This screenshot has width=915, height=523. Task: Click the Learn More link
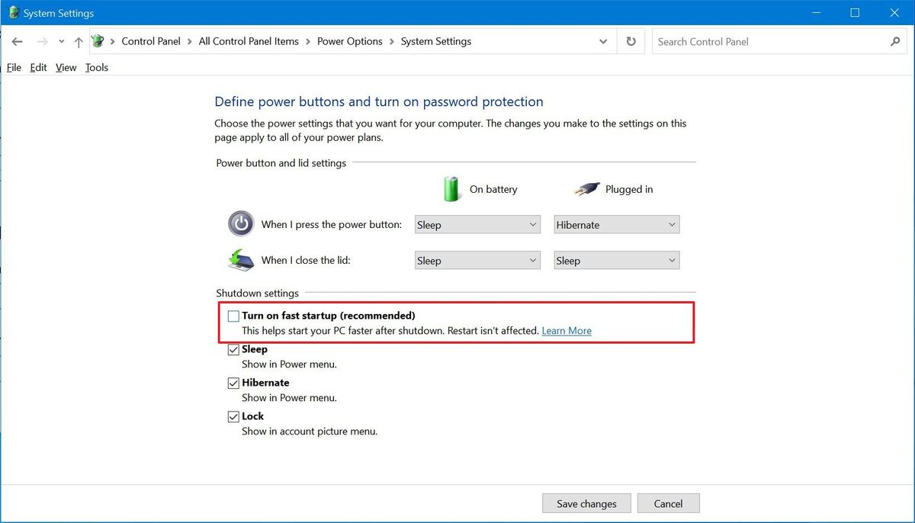(566, 330)
